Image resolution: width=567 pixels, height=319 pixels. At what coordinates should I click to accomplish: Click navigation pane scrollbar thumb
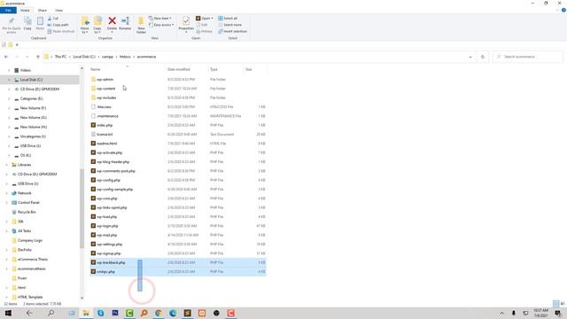tap(82, 208)
